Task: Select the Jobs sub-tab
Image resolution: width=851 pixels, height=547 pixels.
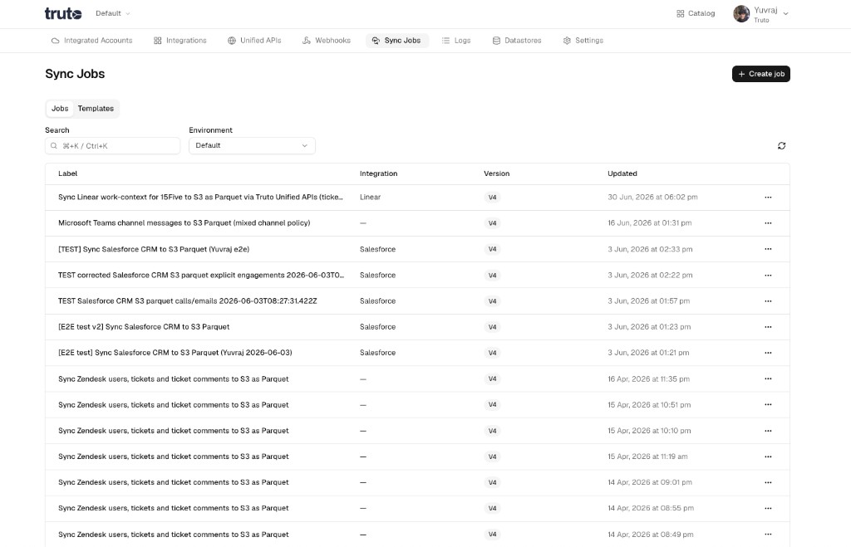Action: click(60, 109)
